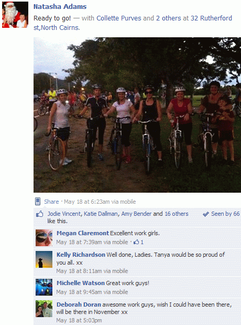This screenshot has height=325, width=241.
Task: Open the May 18 at 6:23am timestamp
Action: (x=100, y=202)
